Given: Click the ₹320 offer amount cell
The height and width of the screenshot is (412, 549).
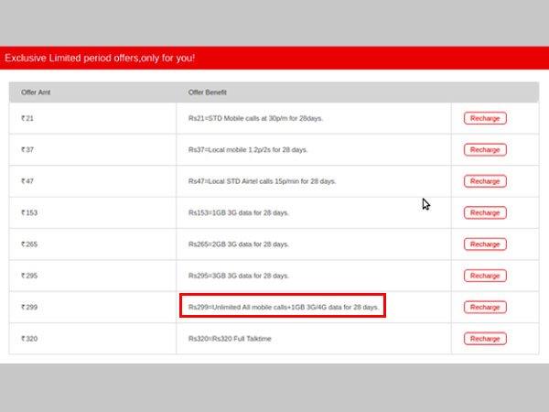Looking at the screenshot, I should click(31, 339).
